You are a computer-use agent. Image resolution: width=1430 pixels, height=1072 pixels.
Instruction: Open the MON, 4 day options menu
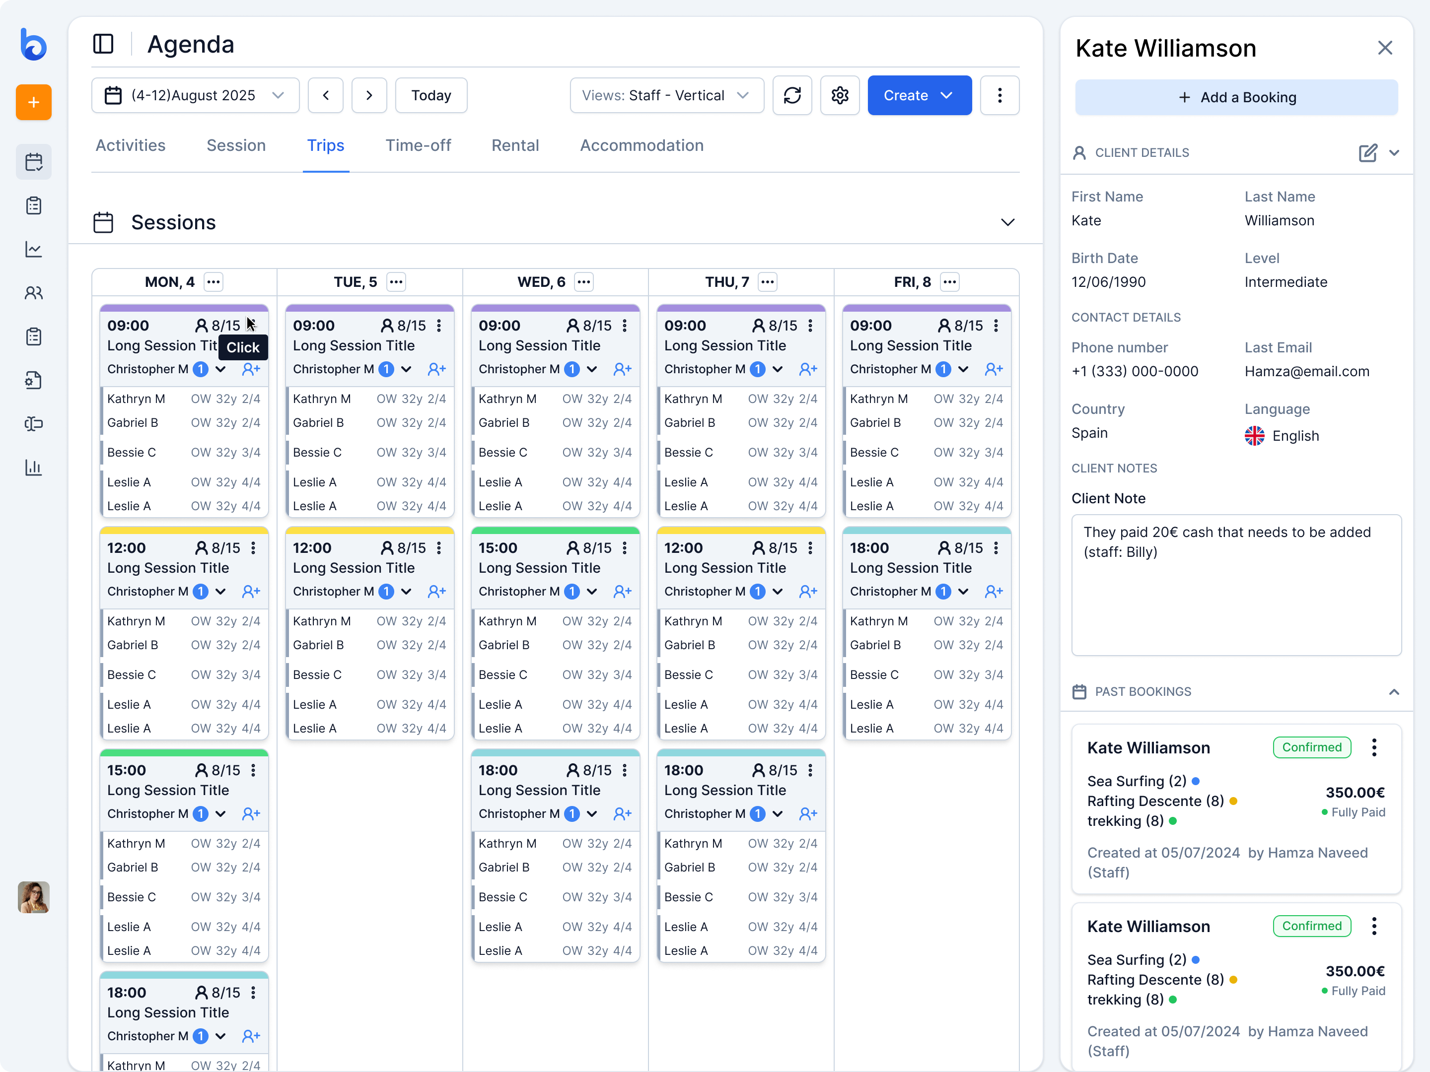[214, 282]
